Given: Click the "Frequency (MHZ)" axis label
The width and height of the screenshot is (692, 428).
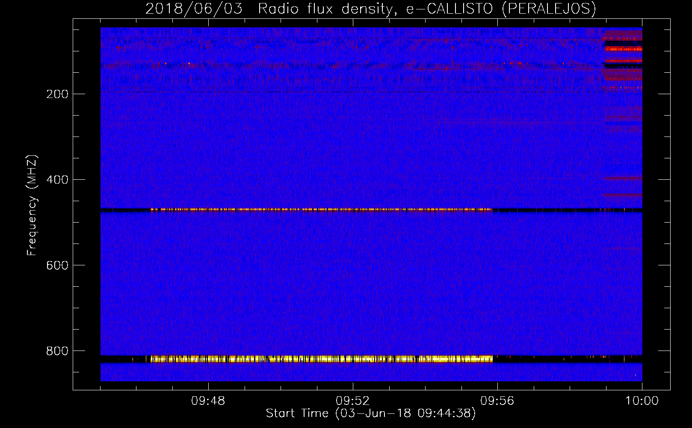Looking at the screenshot, I should coord(32,205).
